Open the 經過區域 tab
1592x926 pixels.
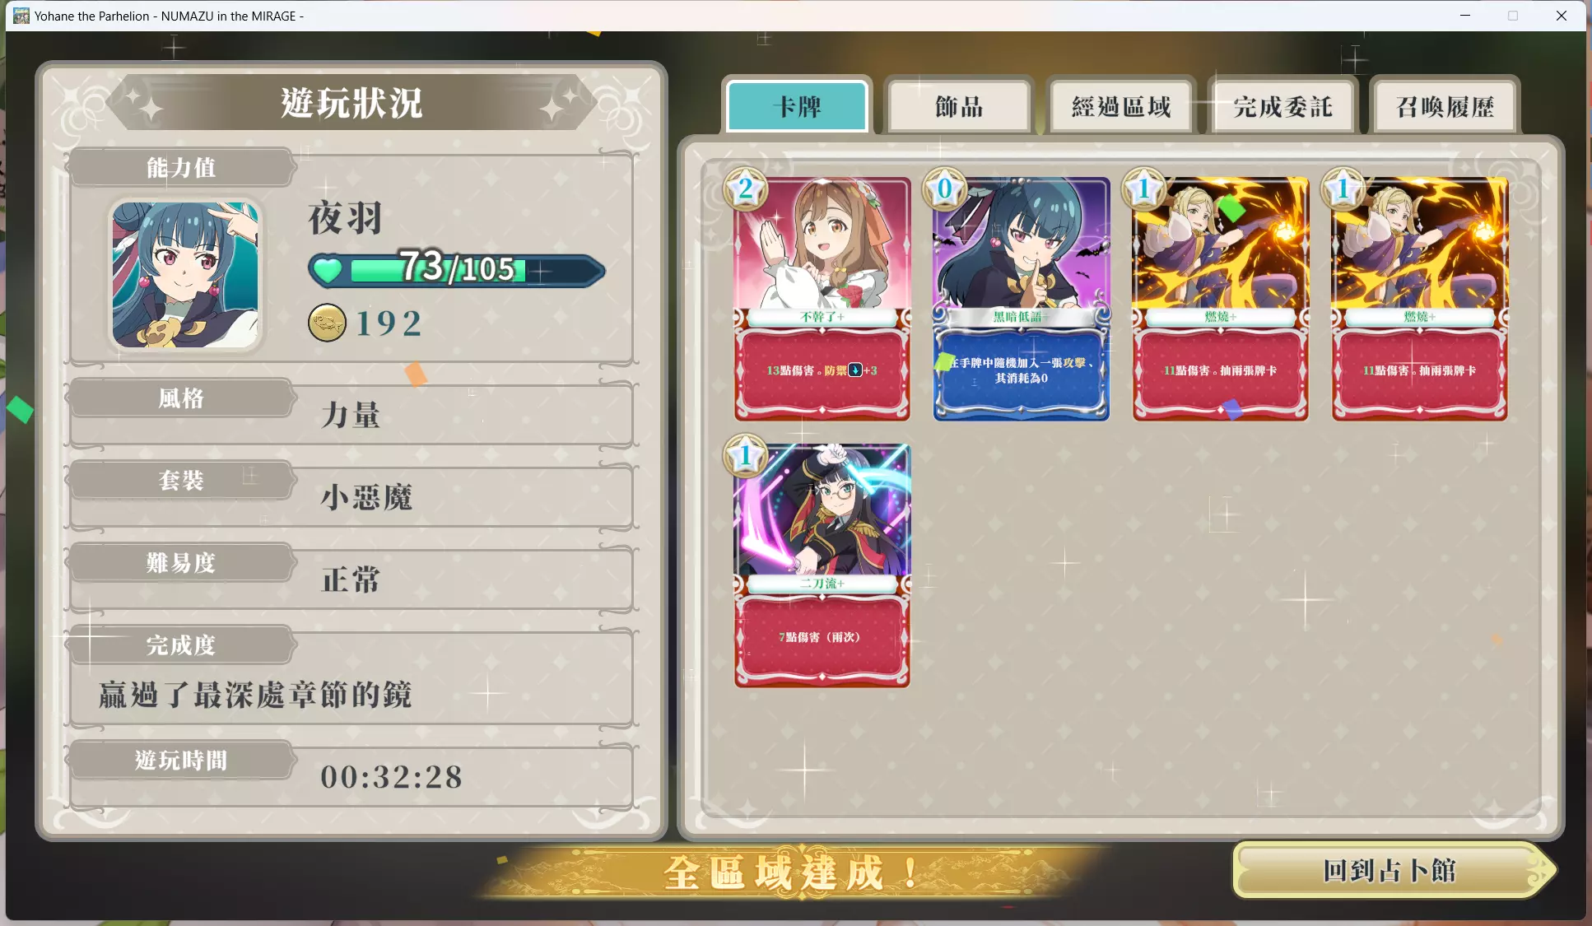[1121, 106]
